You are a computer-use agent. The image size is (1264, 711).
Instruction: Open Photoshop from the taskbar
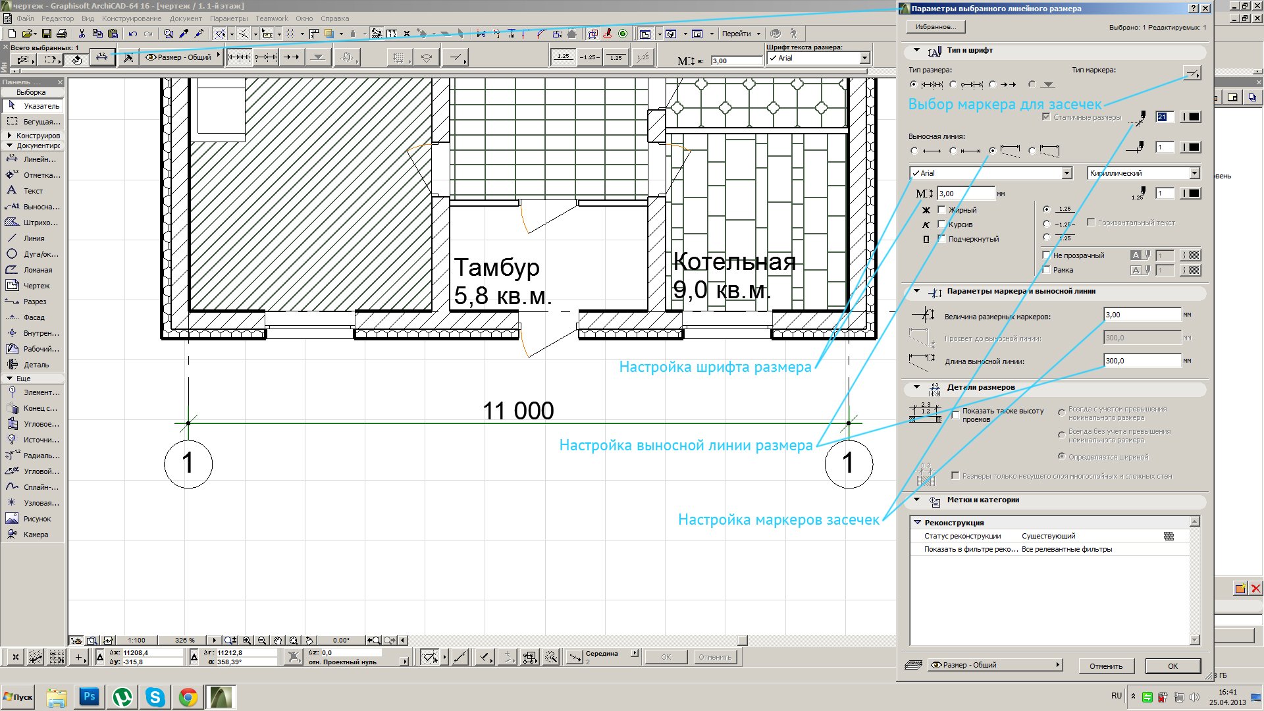click(x=90, y=697)
